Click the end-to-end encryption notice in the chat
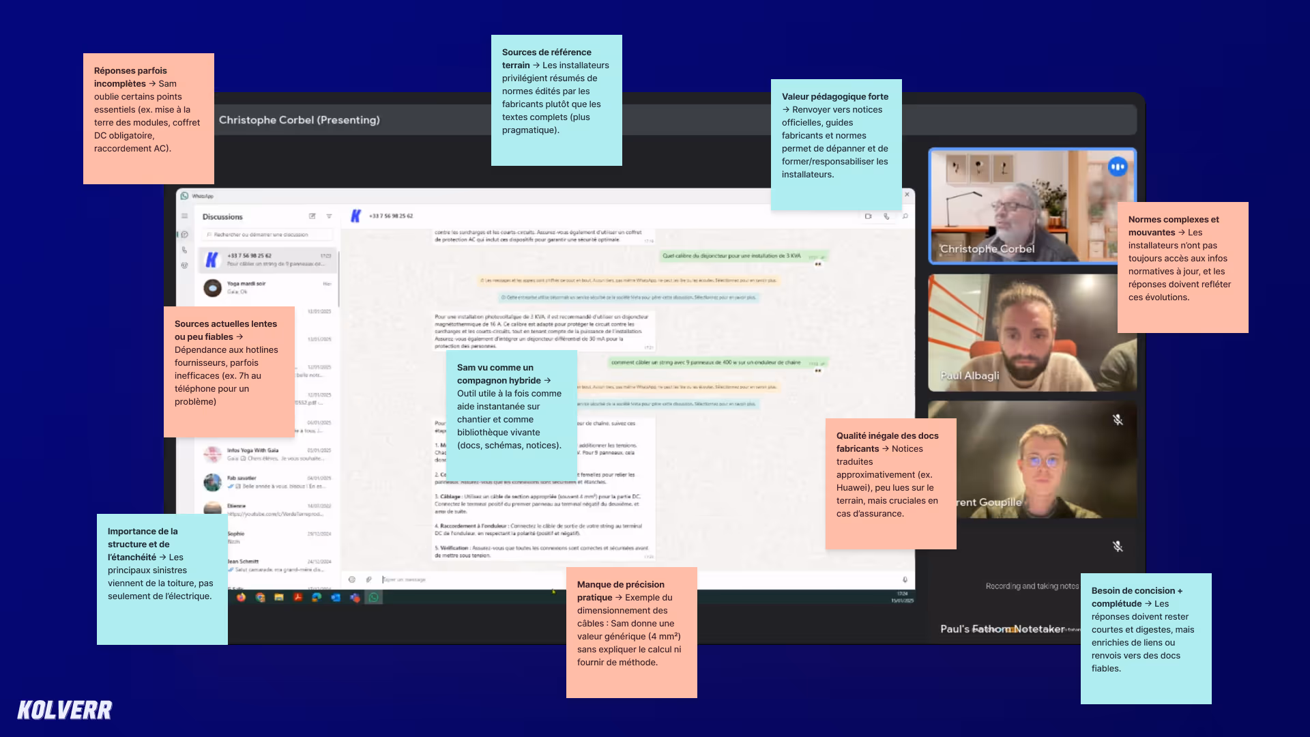Screen dimensions: 1310x737 pos(628,280)
